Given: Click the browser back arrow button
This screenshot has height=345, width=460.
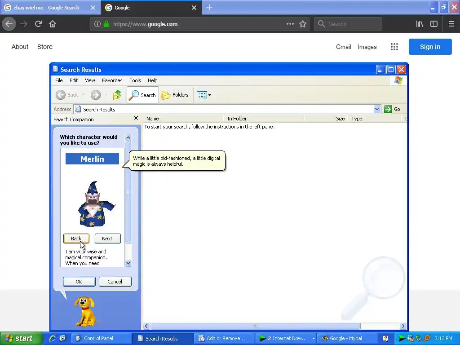Looking at the screenshot, I should pos(9,24).
